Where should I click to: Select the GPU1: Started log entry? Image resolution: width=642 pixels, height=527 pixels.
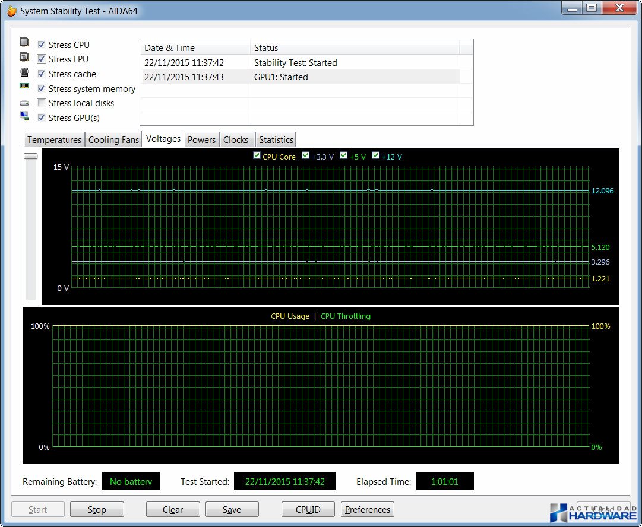pos(300,77)
